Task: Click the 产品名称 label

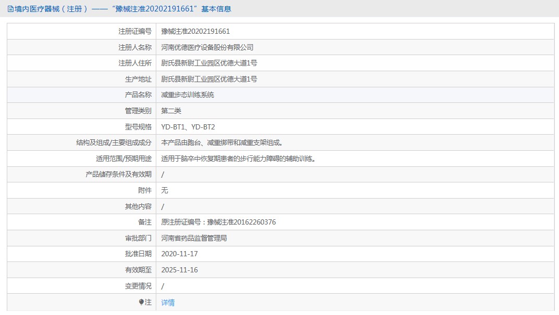Action: tap(138, 95)
